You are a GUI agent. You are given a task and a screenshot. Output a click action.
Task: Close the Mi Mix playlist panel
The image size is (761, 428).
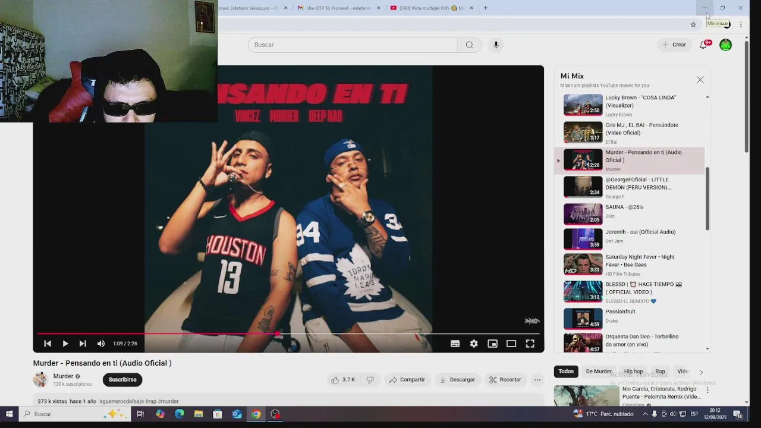(x=700, y=80)
